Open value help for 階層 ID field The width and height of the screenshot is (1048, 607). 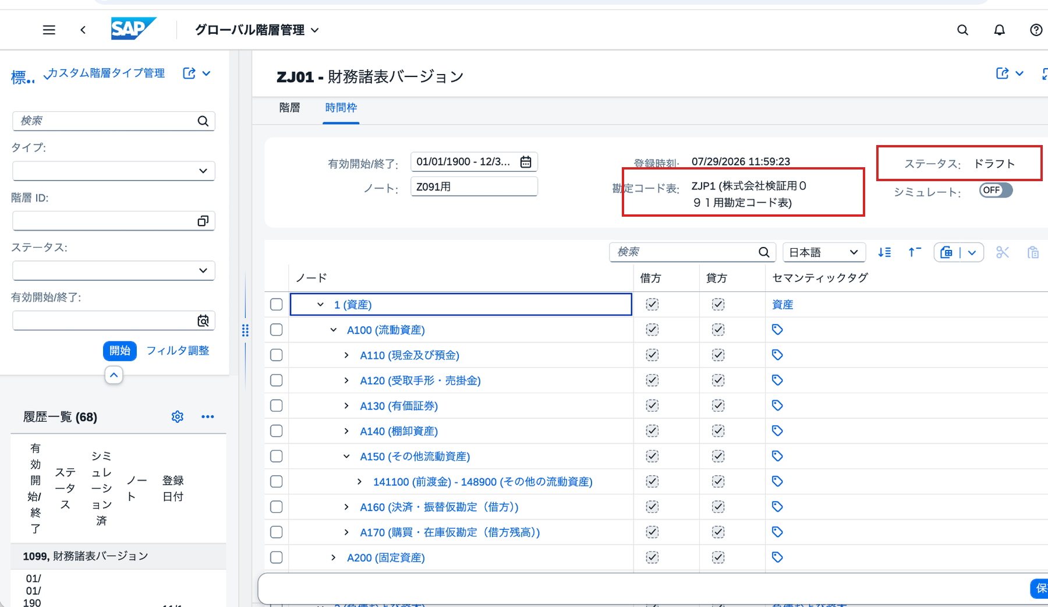click(203, 221)
